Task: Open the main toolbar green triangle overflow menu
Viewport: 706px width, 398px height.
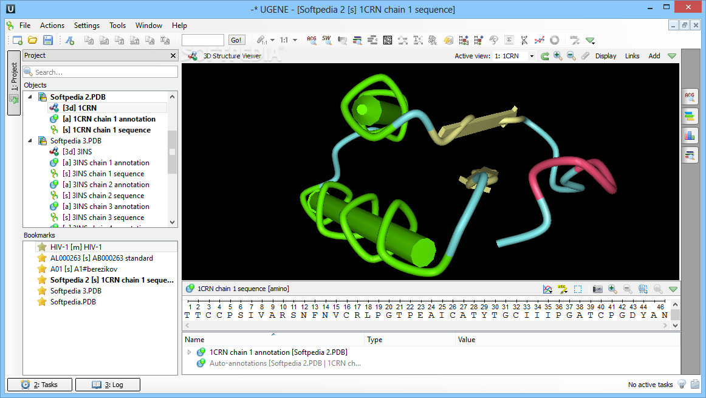Action: tap(591, 41)
